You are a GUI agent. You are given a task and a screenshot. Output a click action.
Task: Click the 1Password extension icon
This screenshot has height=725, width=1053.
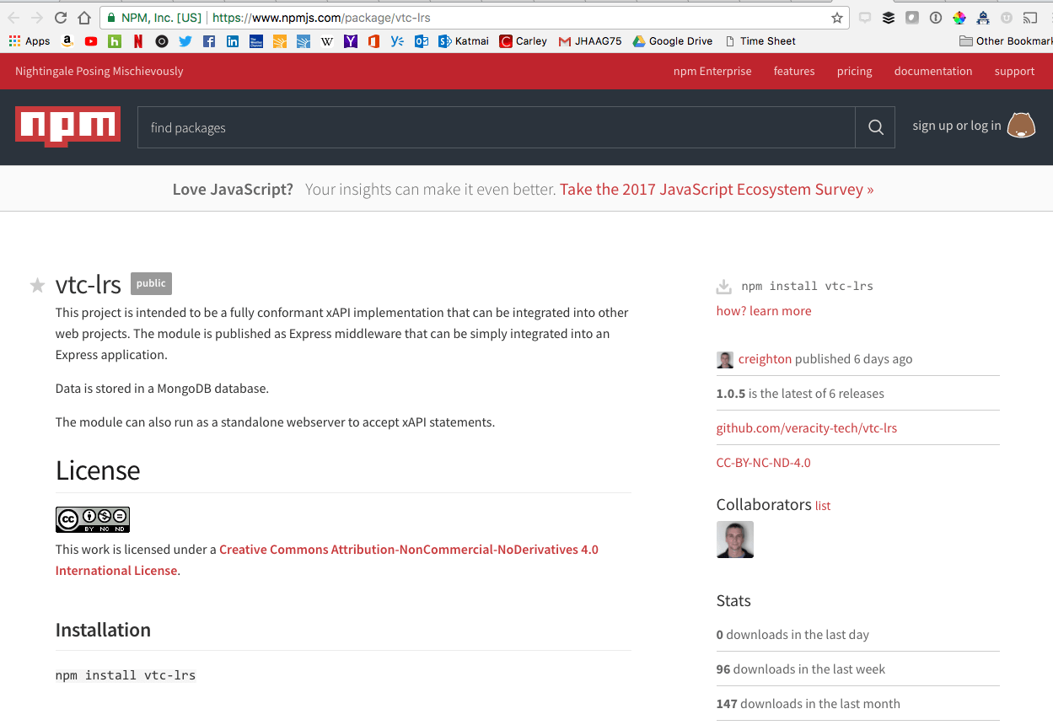click(936, 18)
